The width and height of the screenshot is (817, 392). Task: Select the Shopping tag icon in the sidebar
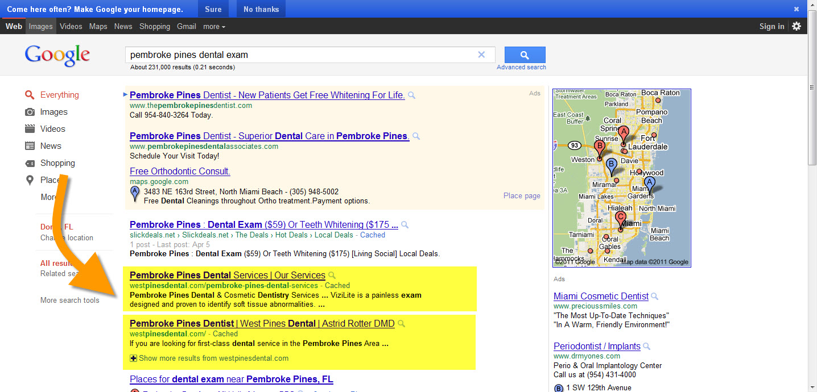tap(30, 163)
